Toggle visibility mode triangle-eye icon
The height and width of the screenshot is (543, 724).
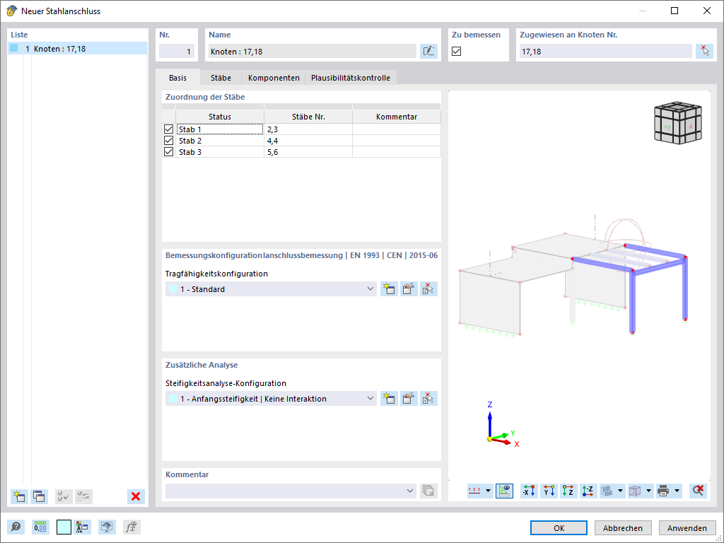[504, 491]
